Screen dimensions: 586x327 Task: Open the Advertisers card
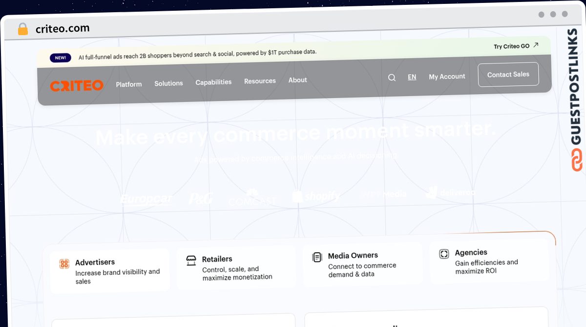110,271
